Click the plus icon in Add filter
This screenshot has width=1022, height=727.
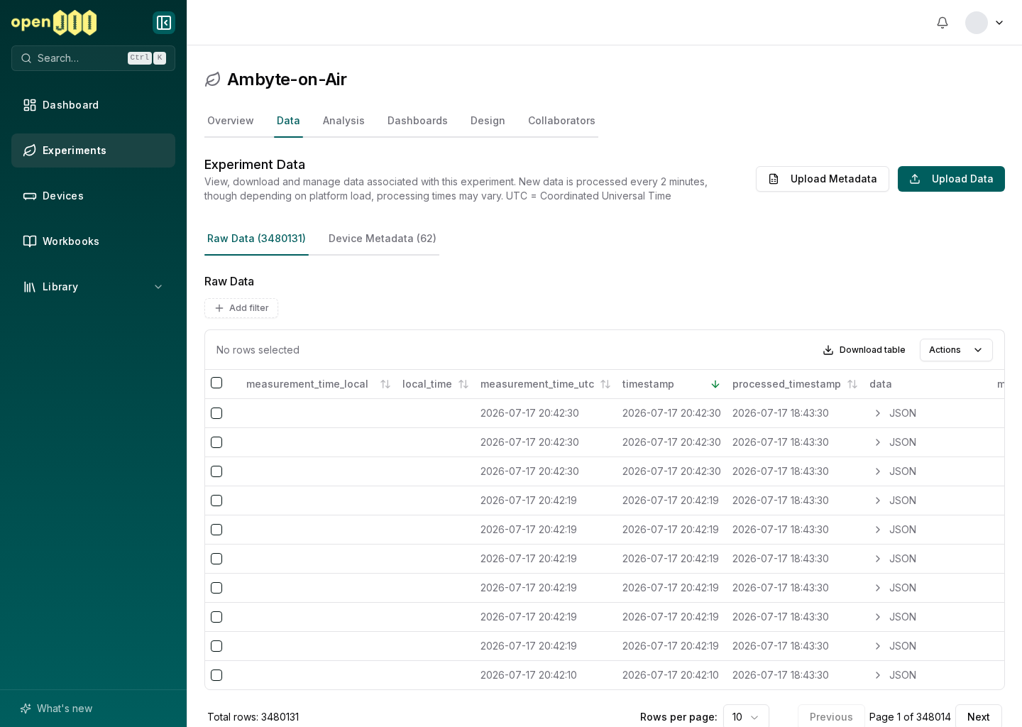(219, 308)
